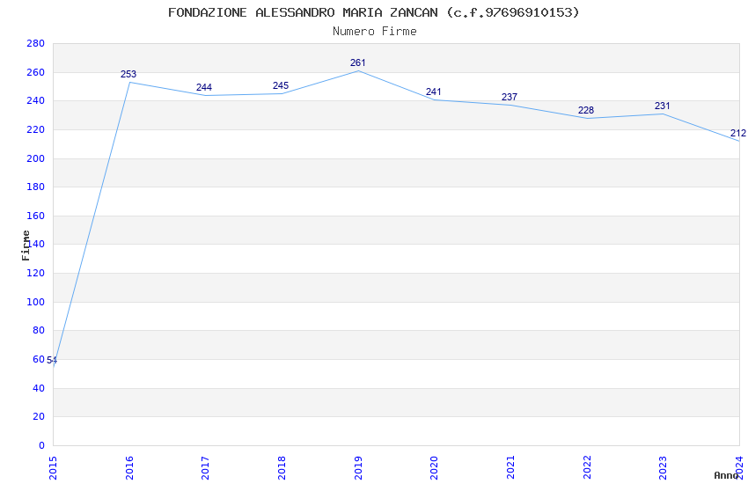Click x-axis year label 2021
This screenshot has height=484, width=748.
coord(510,468)
